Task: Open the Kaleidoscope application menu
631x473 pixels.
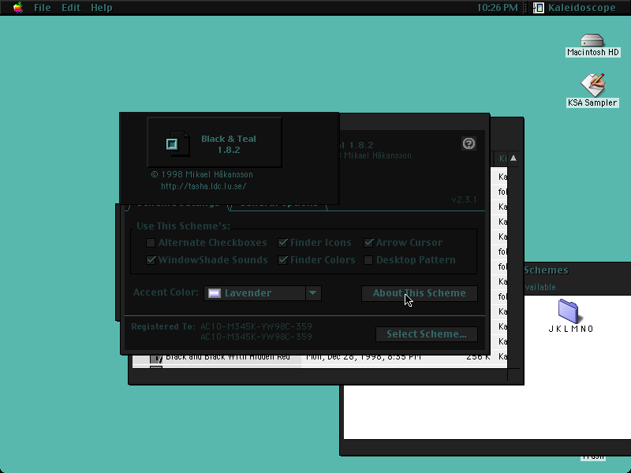Action: click(x=574, y=8)
